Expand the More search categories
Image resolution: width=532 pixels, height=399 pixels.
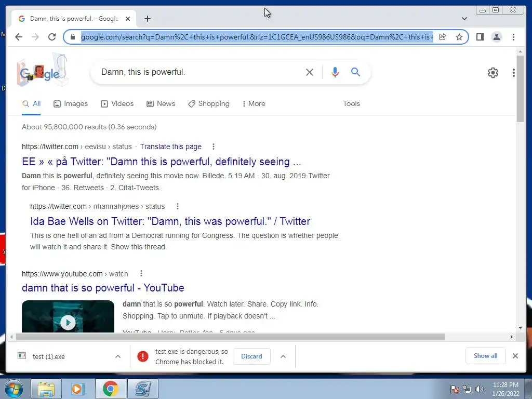(x=254, y=104)
